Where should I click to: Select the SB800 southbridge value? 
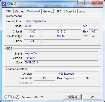(x=61, y=36)
